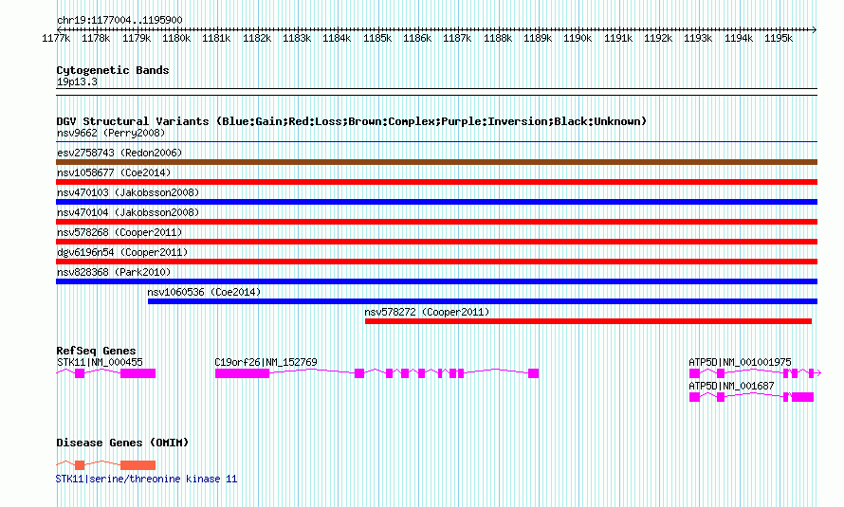Image resolution: width=844 pixels, height=507 pixels.
Task: Open variant esv2758743 (Redon2006) label
Action: (x=119, y=153)
